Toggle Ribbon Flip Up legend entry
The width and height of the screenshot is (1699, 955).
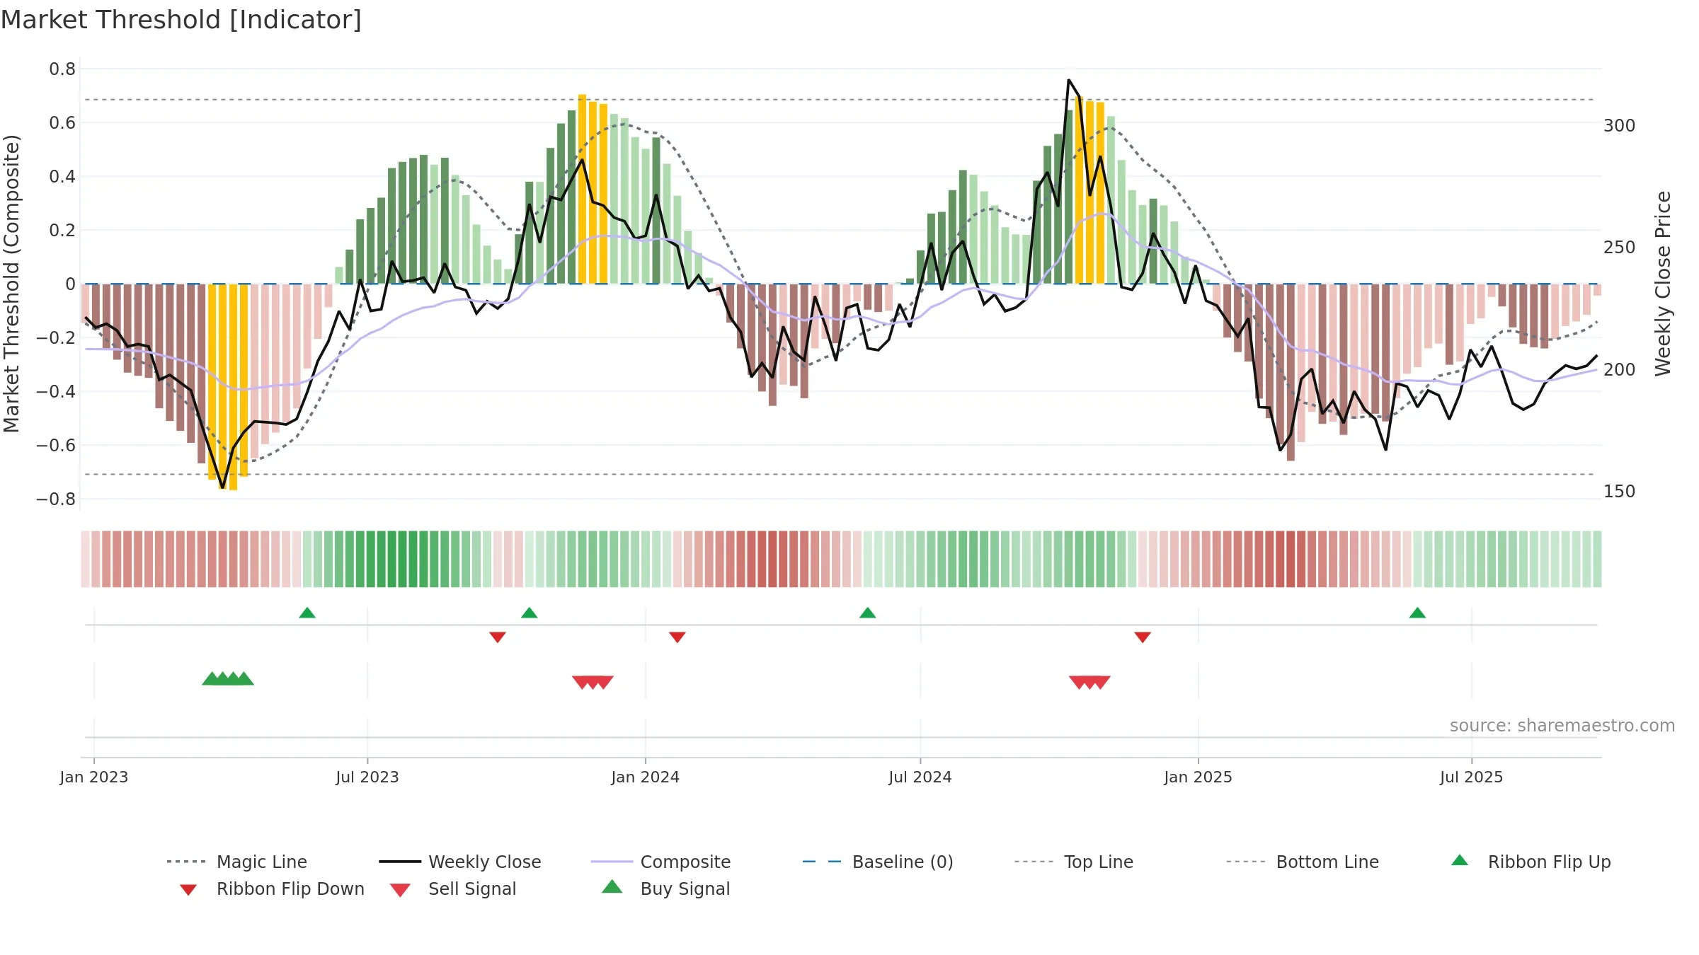[1531, 862]
